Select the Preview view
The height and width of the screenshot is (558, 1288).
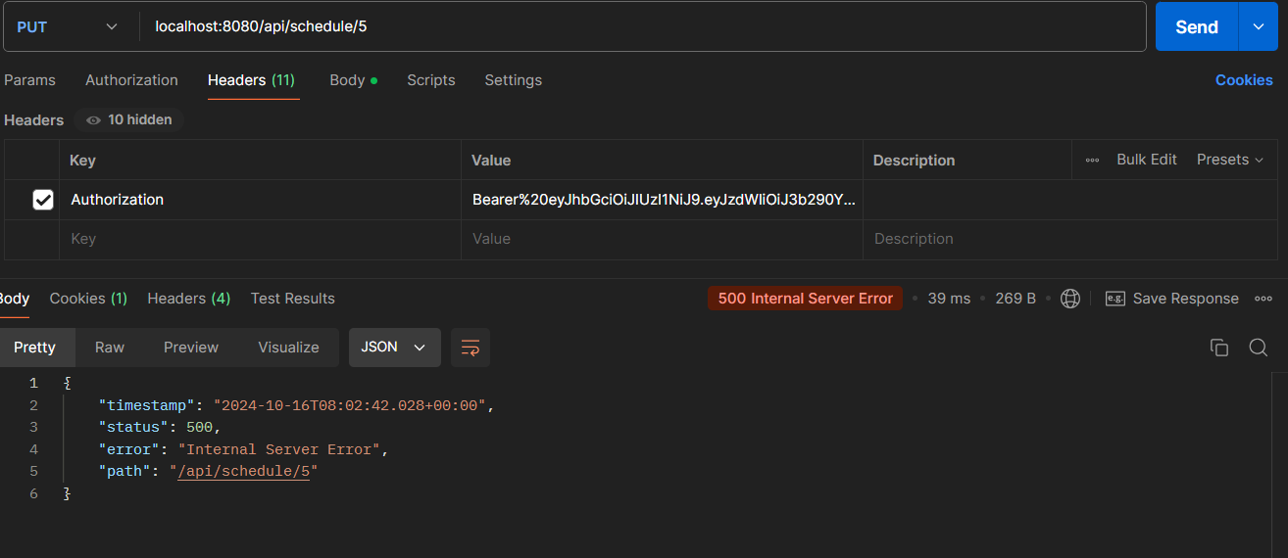pos(191,348)
